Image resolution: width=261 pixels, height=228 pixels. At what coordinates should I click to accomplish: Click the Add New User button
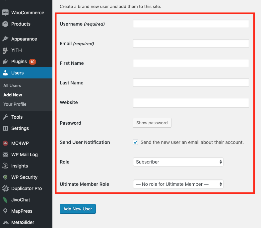click(x=78, y=209)
